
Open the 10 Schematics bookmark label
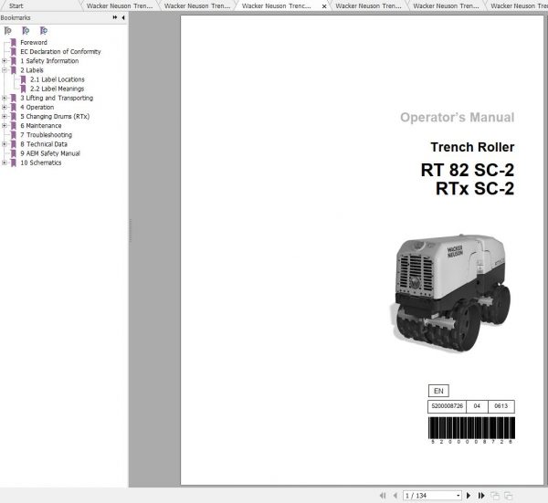pyautogui.click(x=41, y=162)
